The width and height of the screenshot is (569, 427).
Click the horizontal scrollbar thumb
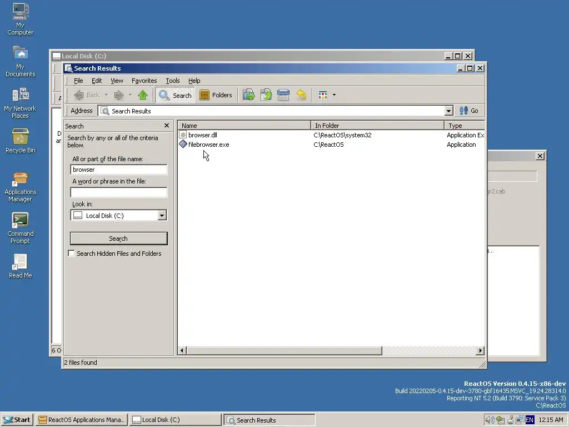284,350
